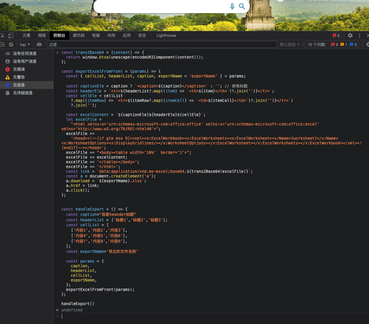
Task: Select 无错误 filter in sidebar
Action: 26,69
